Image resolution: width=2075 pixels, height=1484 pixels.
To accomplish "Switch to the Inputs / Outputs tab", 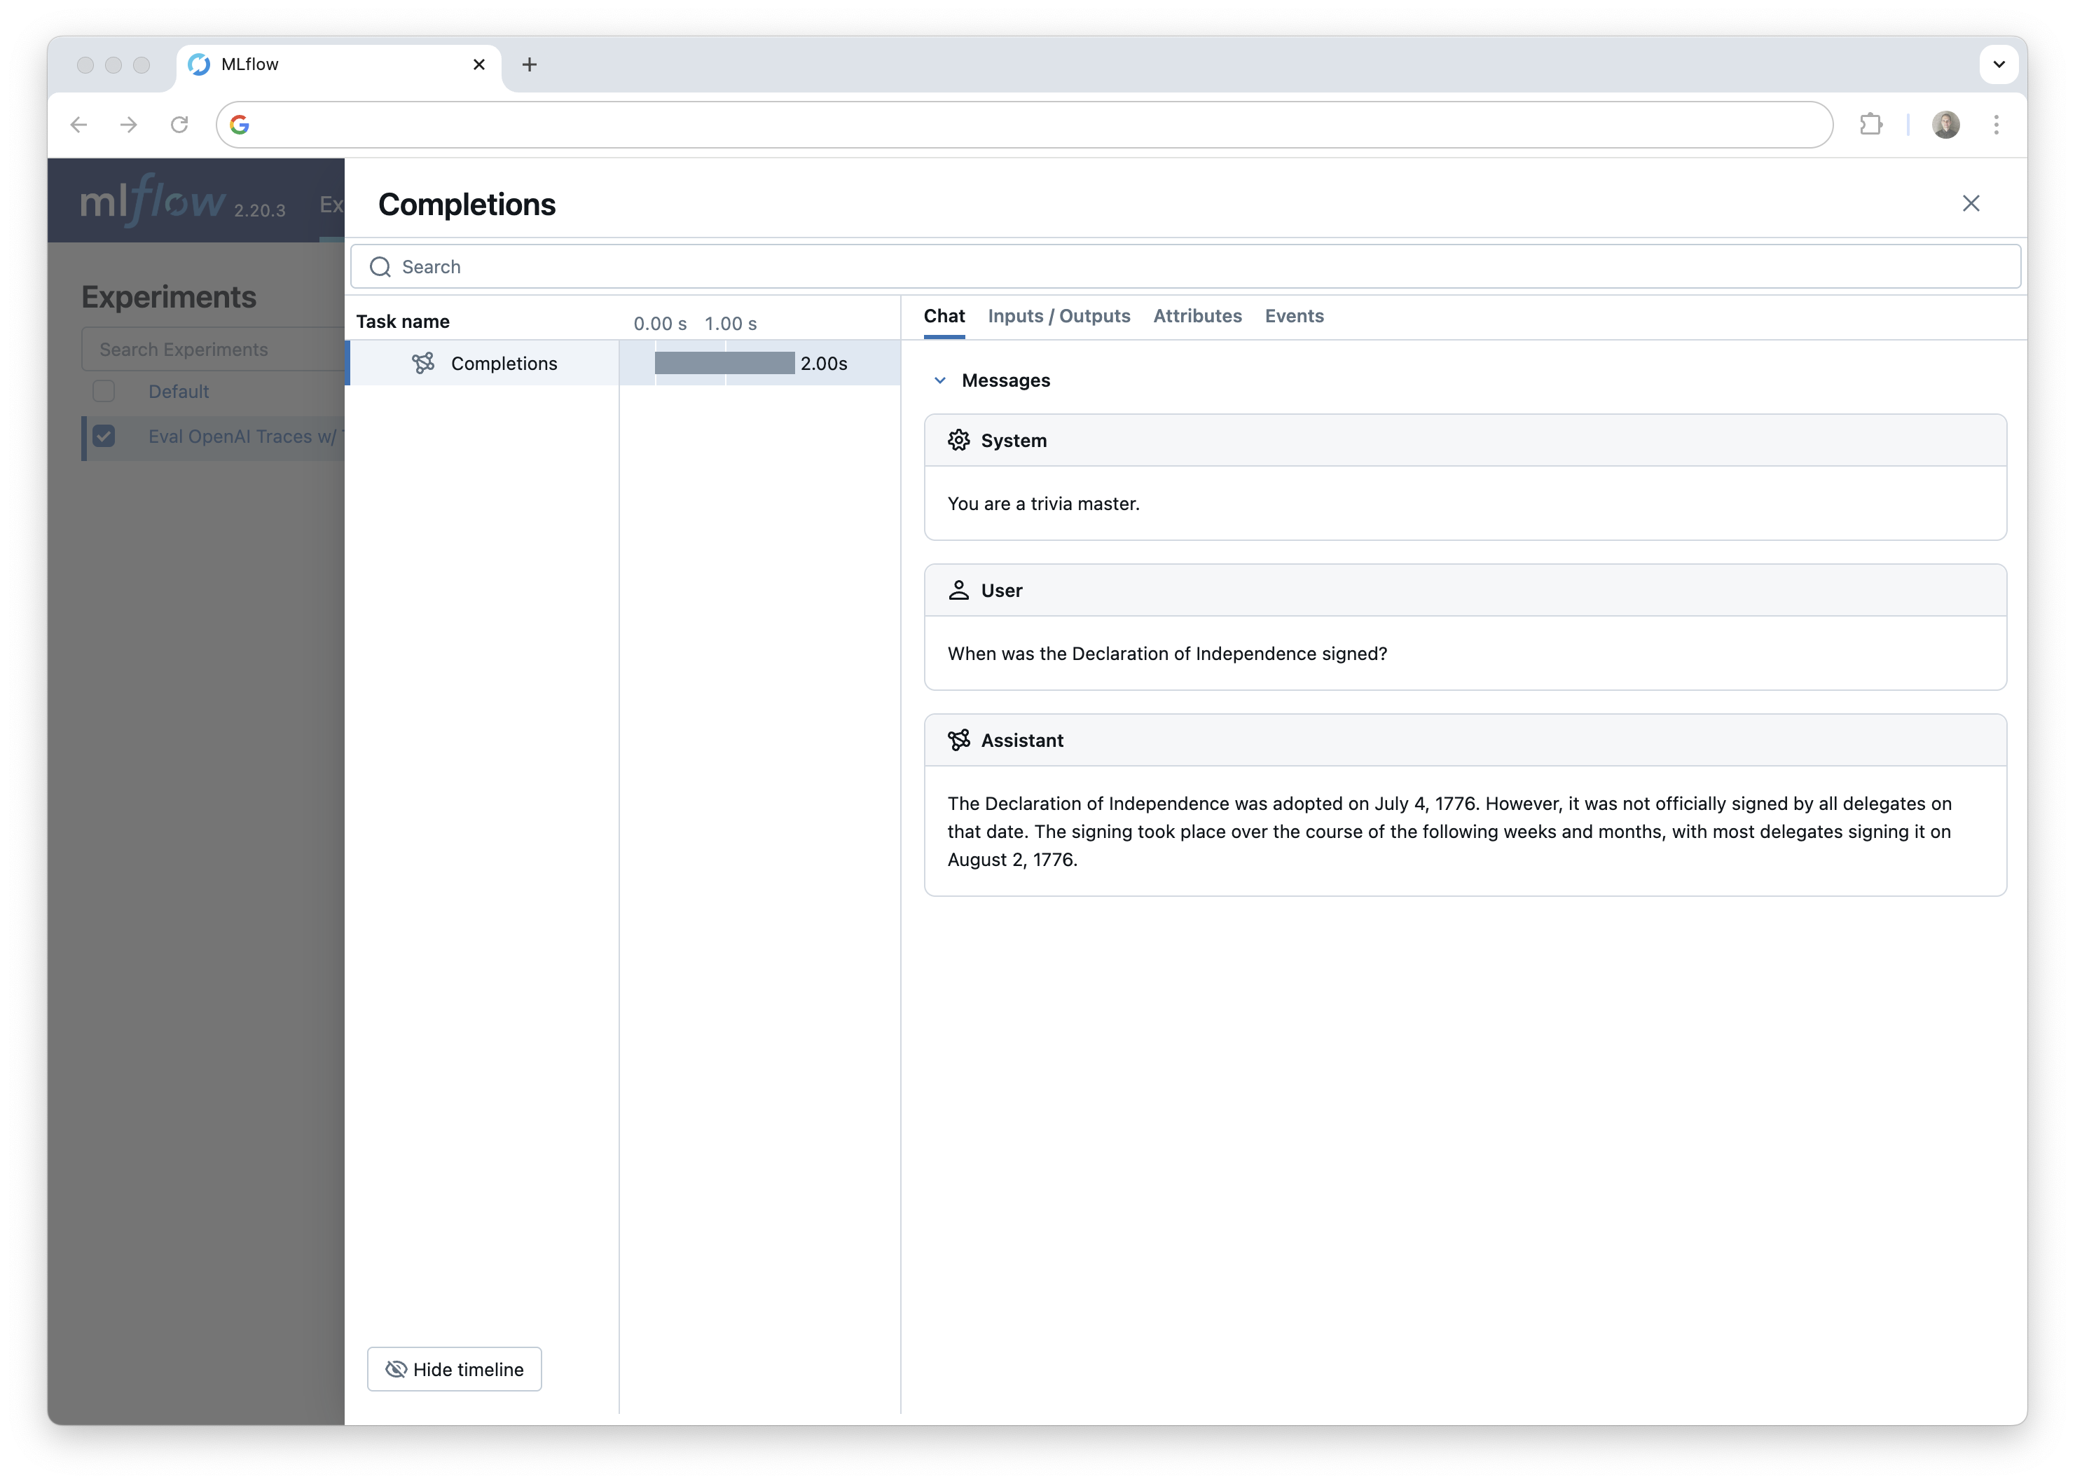I will (1058, 316).
